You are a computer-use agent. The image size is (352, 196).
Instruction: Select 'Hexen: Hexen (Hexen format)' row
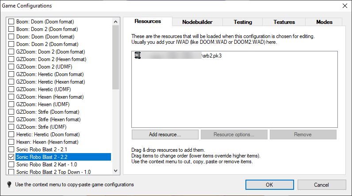(47, 142)
